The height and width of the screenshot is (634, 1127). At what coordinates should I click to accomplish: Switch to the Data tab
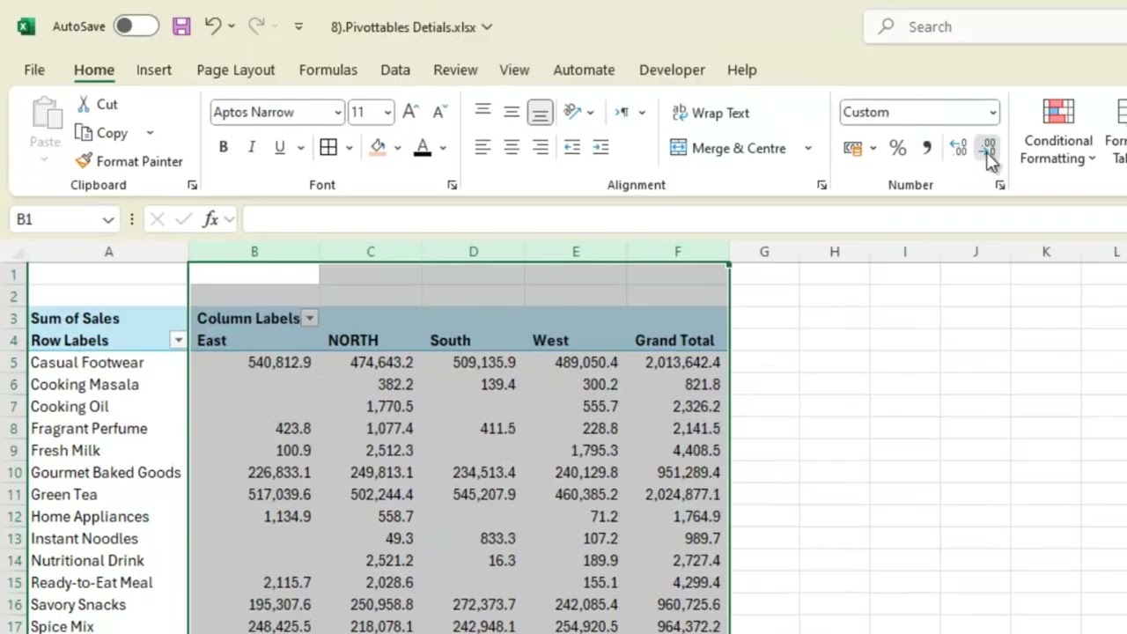[x=395, y=70]
